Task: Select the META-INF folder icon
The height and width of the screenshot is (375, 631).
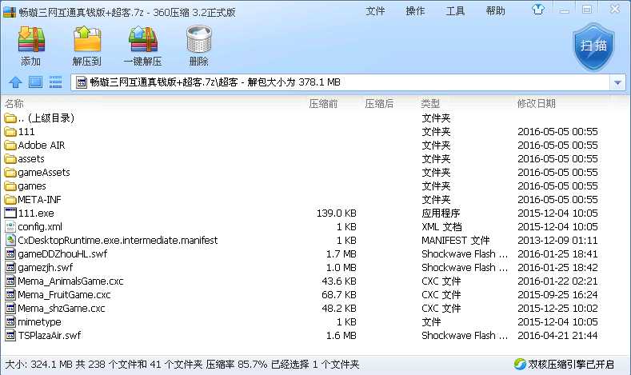Action: coord(10,200)
